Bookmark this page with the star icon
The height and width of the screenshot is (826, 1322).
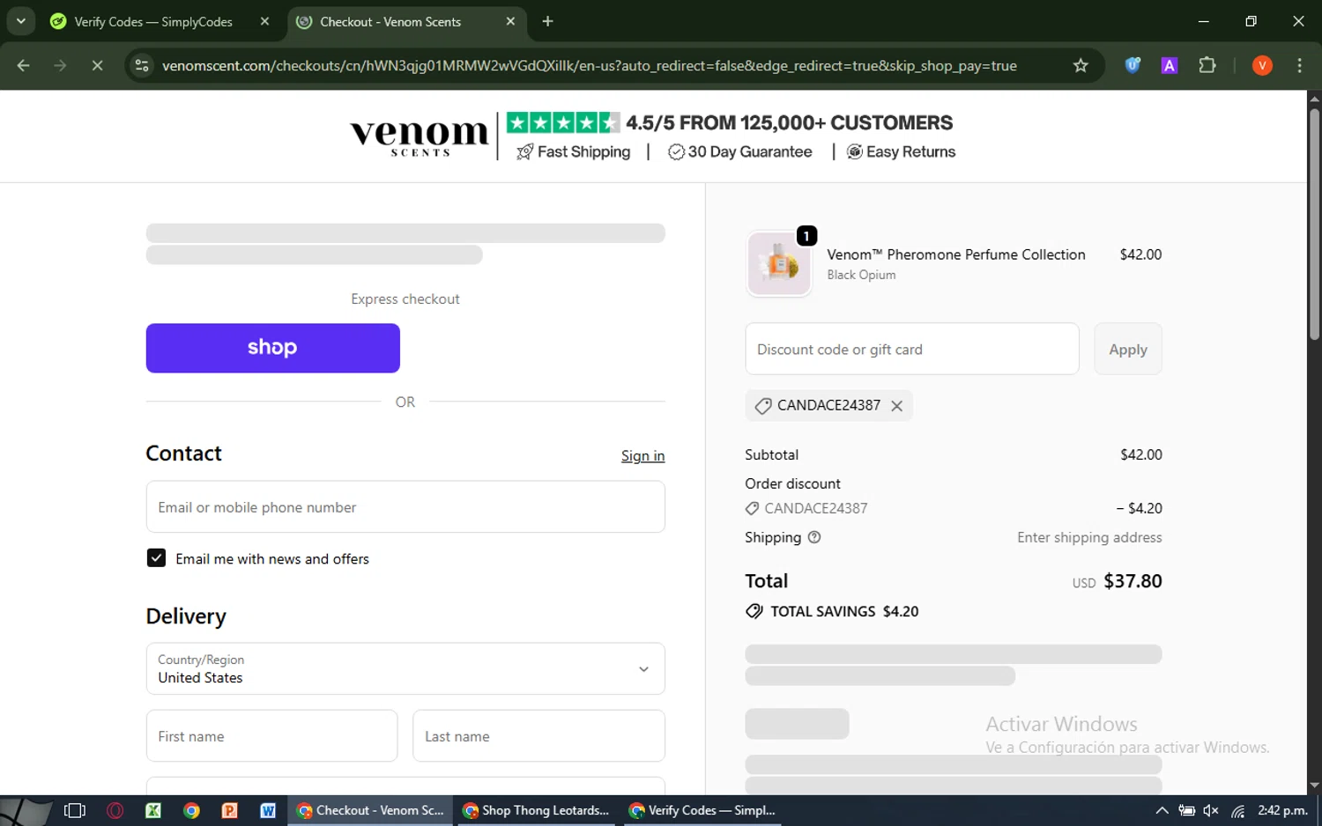[x=1081, y=65]
